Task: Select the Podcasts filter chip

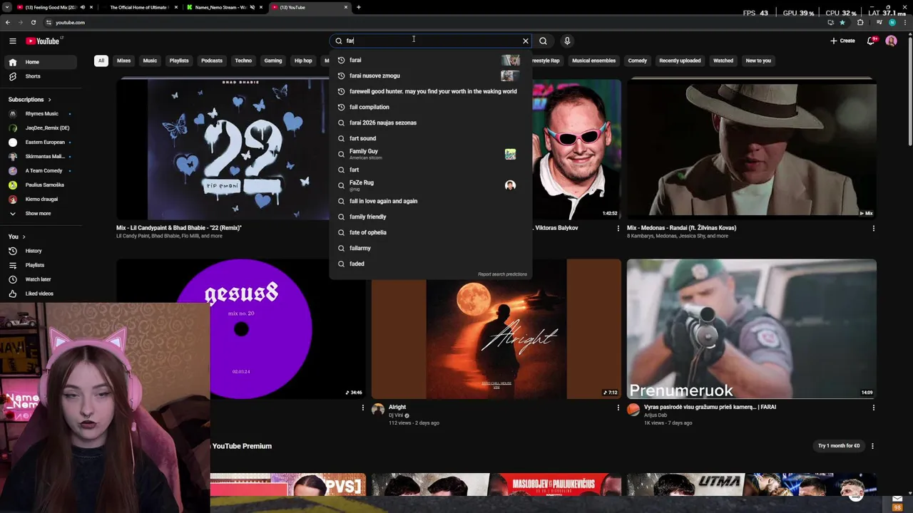Action: [x=212, y=61]
